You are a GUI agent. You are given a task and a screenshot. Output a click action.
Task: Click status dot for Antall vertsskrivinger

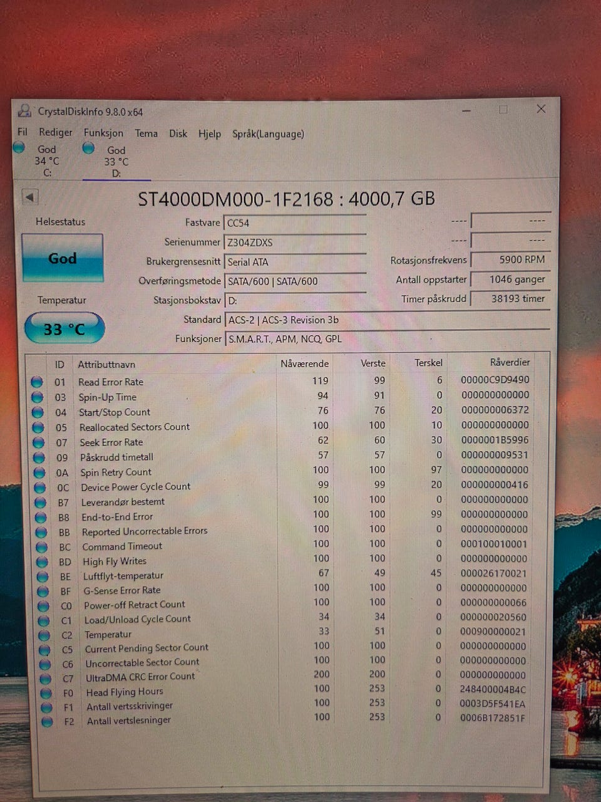(46, 707)
